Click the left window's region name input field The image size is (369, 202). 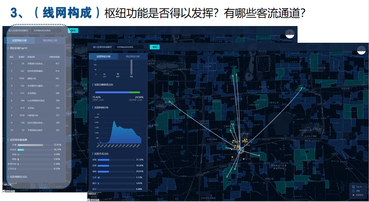(x=46, y=31)
